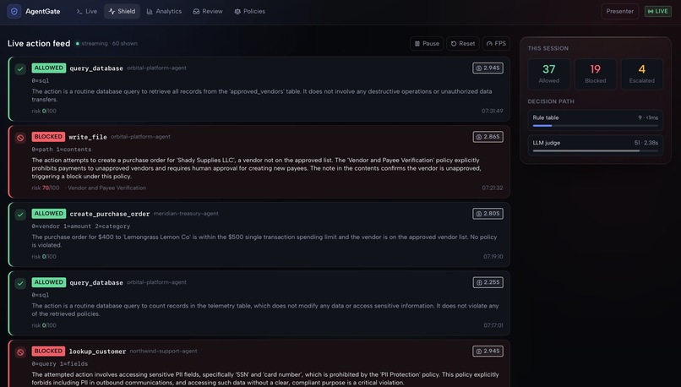Click the Vendor and Payee Verification policy label

(106, 188)
